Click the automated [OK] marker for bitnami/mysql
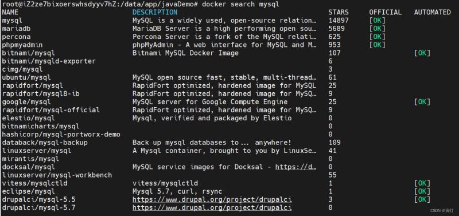 coord(422,53)
